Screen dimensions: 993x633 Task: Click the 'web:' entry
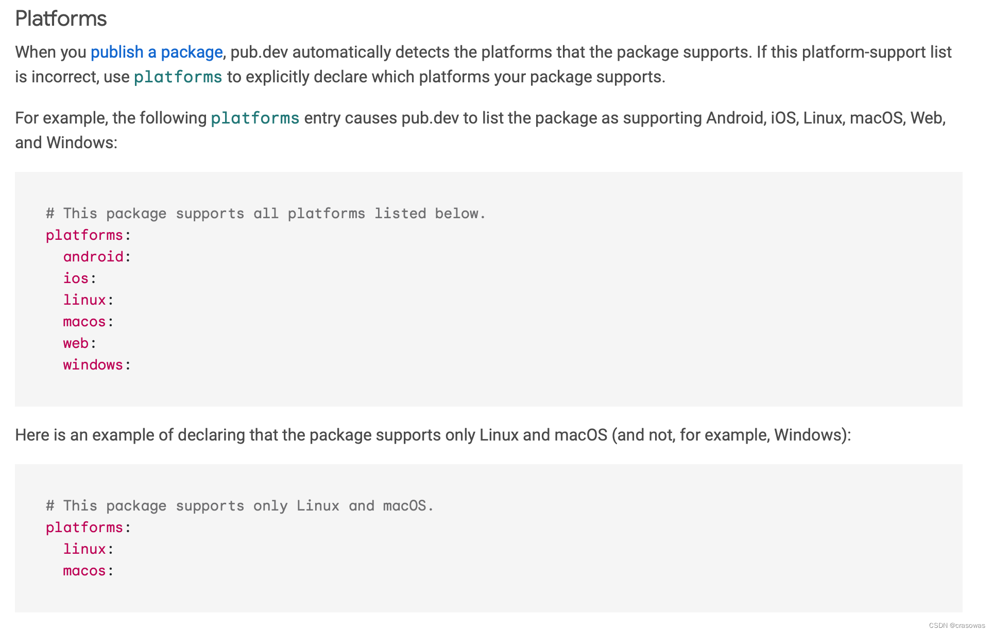point(79,343)
